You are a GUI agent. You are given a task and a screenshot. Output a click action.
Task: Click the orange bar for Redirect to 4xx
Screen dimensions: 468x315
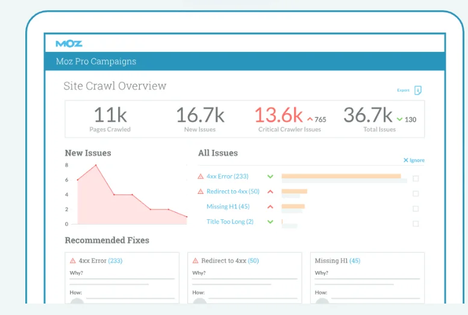click(x=295, y=191)
